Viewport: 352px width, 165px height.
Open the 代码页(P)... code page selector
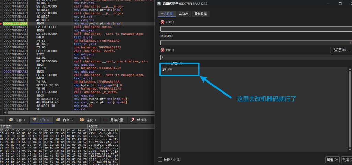tap(341, 50)
